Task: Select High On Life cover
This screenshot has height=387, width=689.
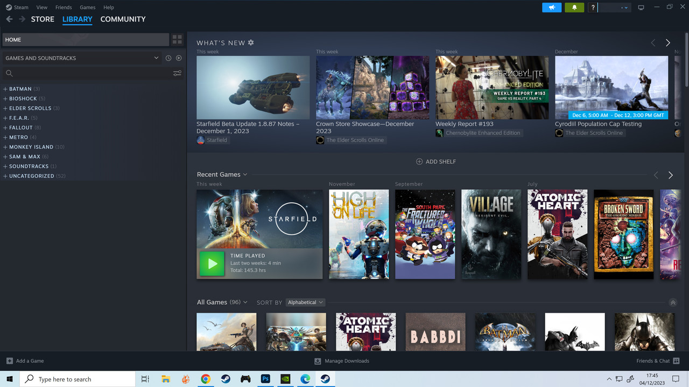Action: point(359,234)
